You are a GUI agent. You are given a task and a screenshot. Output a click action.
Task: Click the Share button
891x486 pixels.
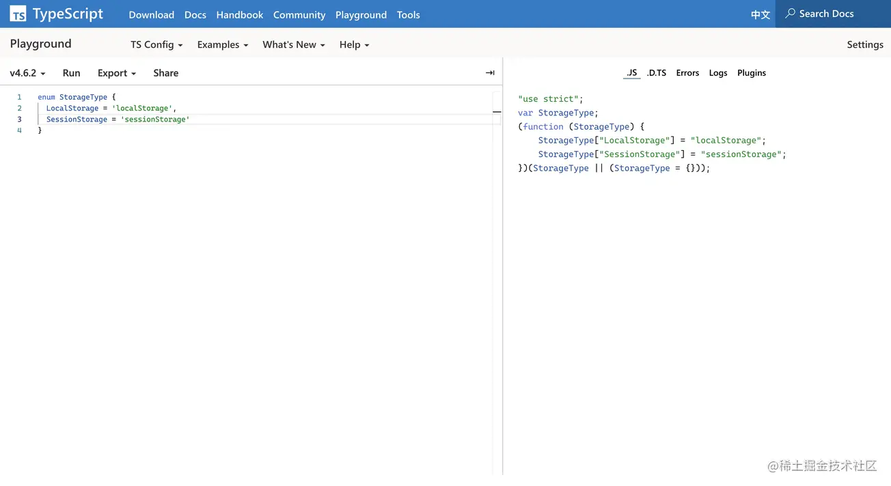point(166,73)
